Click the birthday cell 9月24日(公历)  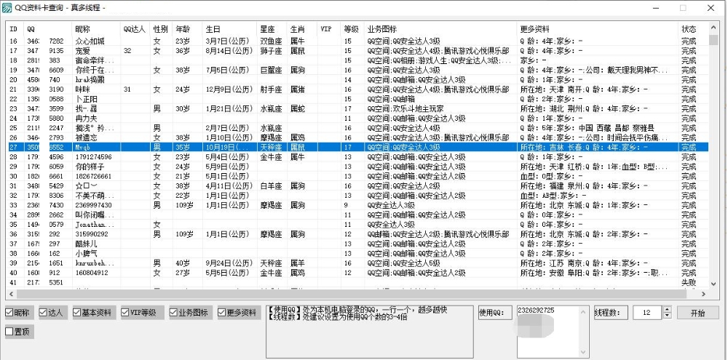pos(229,263)
